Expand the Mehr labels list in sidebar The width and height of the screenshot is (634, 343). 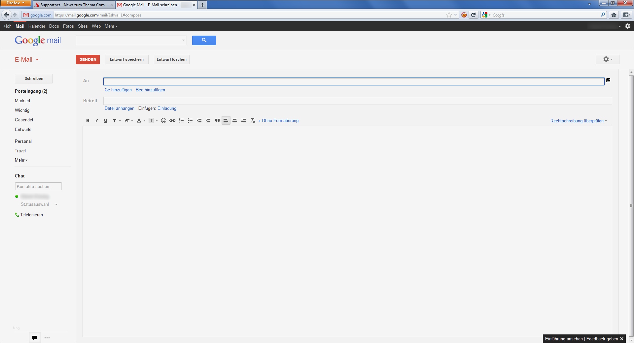(x=21, y=160)
